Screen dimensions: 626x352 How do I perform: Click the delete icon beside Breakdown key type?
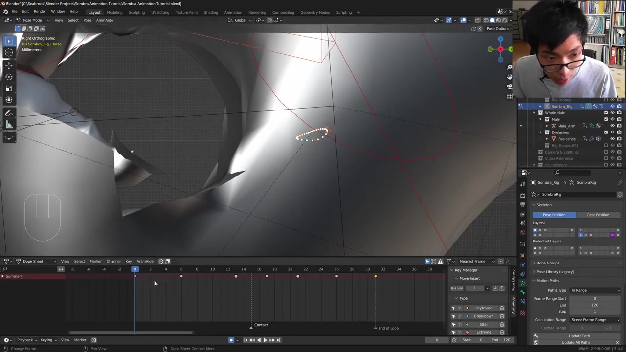tap(502, 316)
